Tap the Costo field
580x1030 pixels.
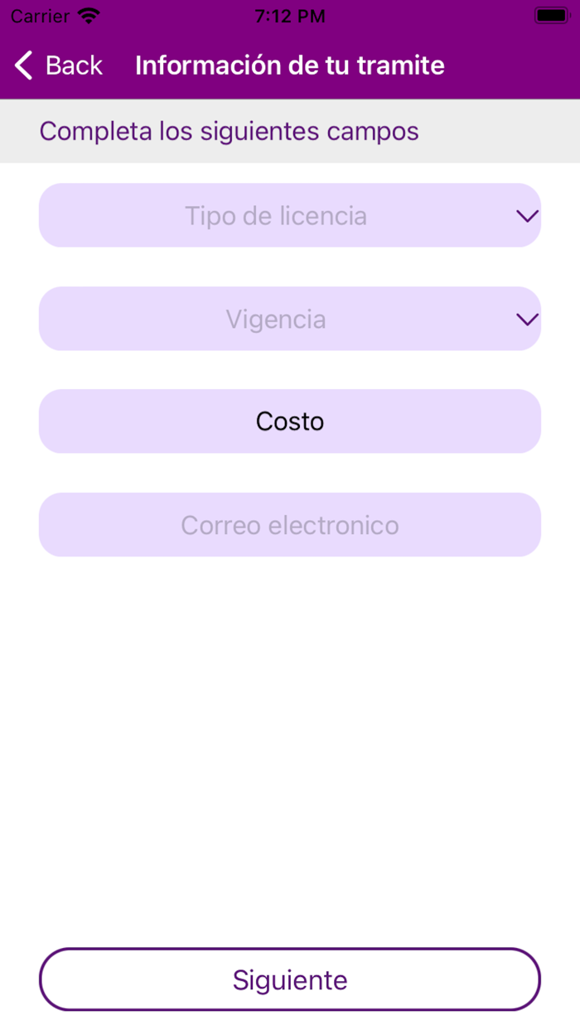(290, 421)
